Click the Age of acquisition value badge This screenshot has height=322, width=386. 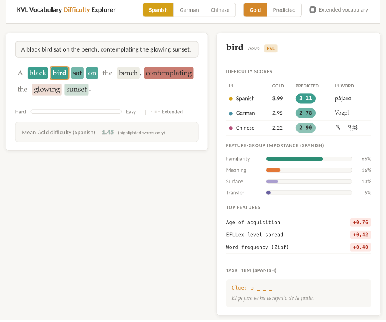click(x=360, y=223)
